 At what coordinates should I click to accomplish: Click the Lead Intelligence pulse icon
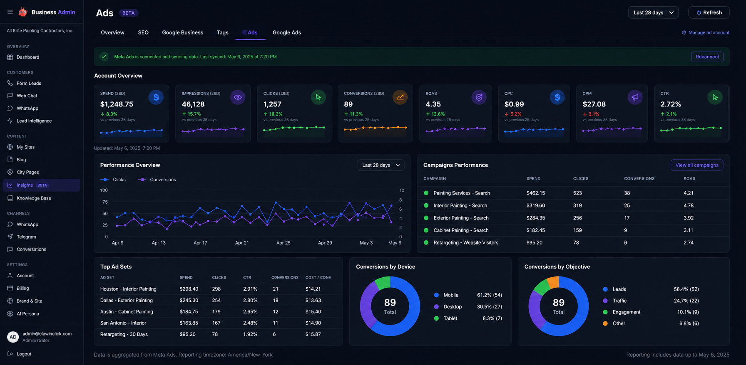pyautogui.click(x=10, y=121)
